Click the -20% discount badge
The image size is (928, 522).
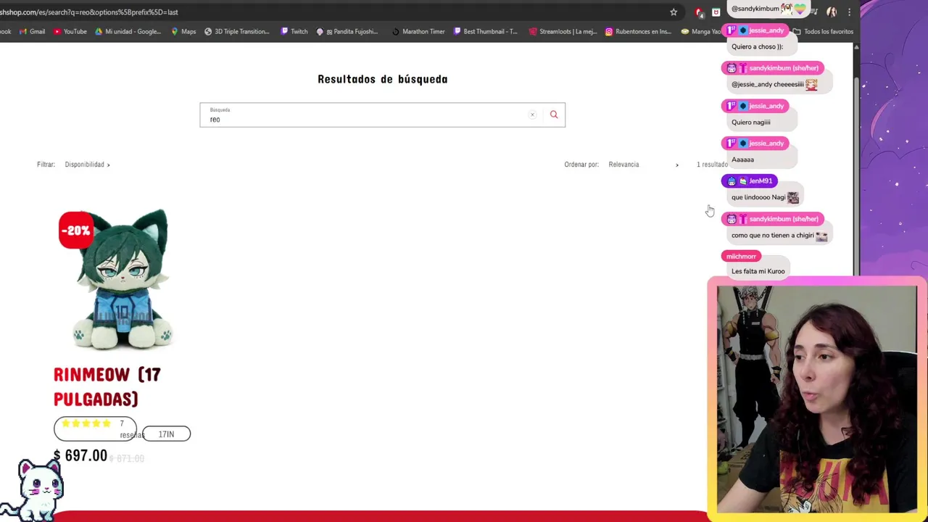click(x=75, y=231)
